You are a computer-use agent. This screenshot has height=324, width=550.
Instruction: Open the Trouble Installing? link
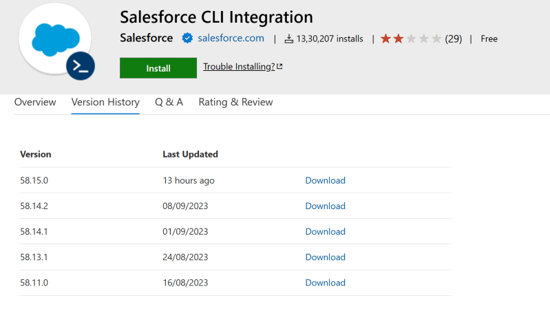coord(239,67)
